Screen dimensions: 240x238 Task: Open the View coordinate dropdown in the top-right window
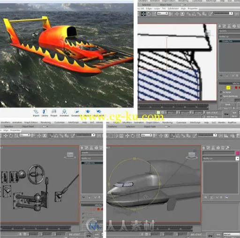tap(162, 14)
